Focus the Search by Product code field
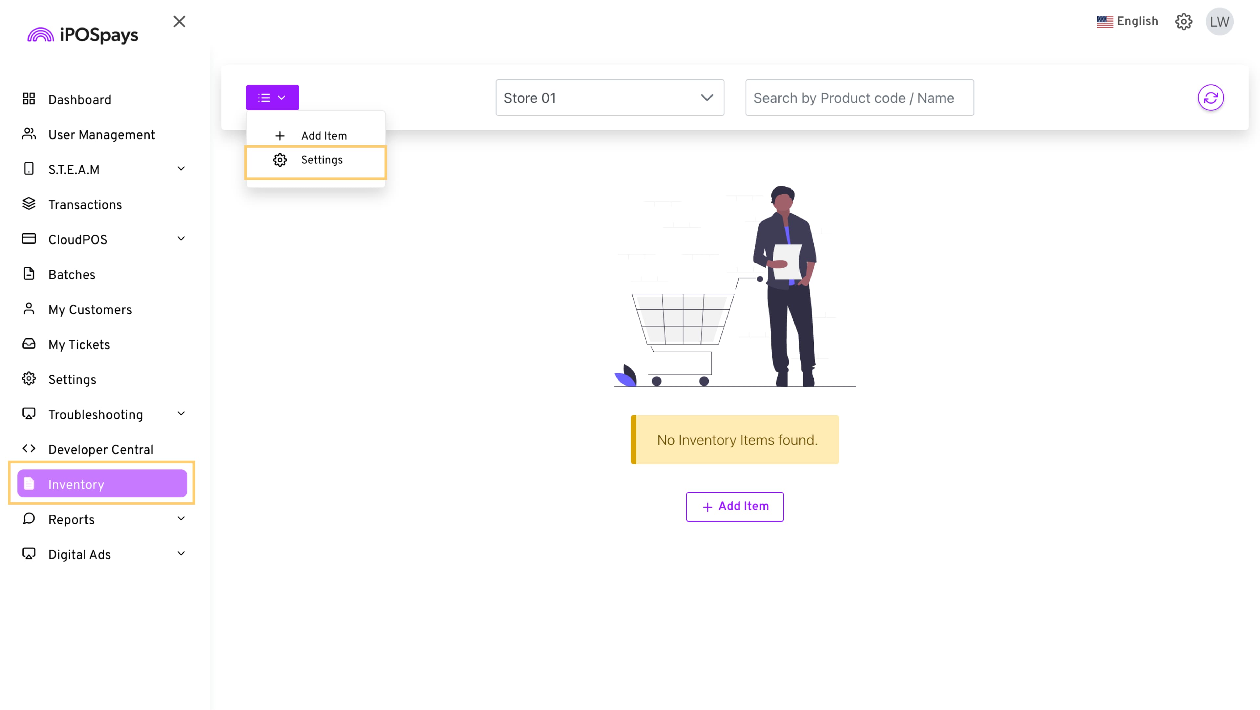This screenshot has height=710, width=1260. [x=859, y=98]
